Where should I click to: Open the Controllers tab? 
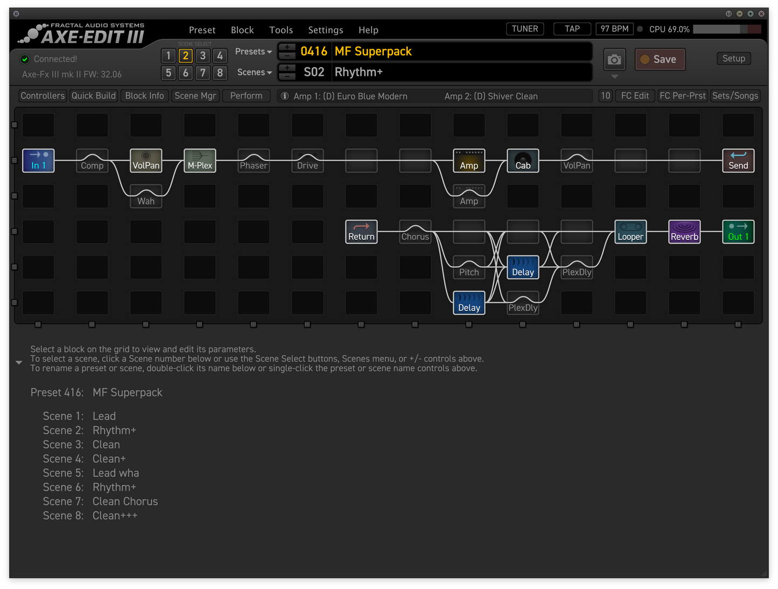(x=43, y=96)
